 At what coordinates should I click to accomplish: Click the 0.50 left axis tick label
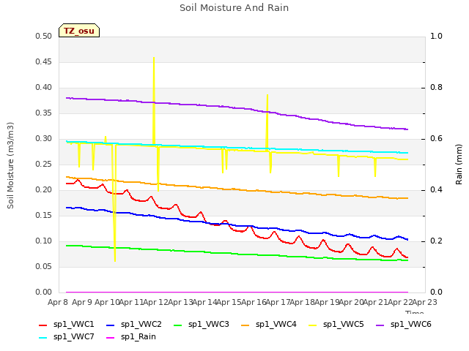click(44, 37)
